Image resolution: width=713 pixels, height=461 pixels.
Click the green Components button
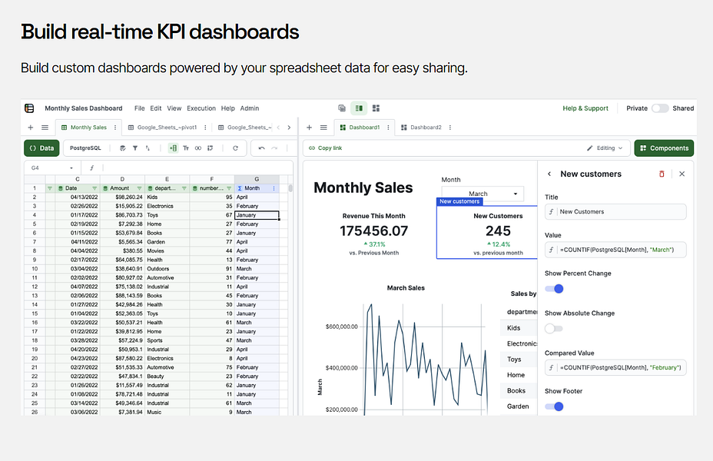pos(664,148)
